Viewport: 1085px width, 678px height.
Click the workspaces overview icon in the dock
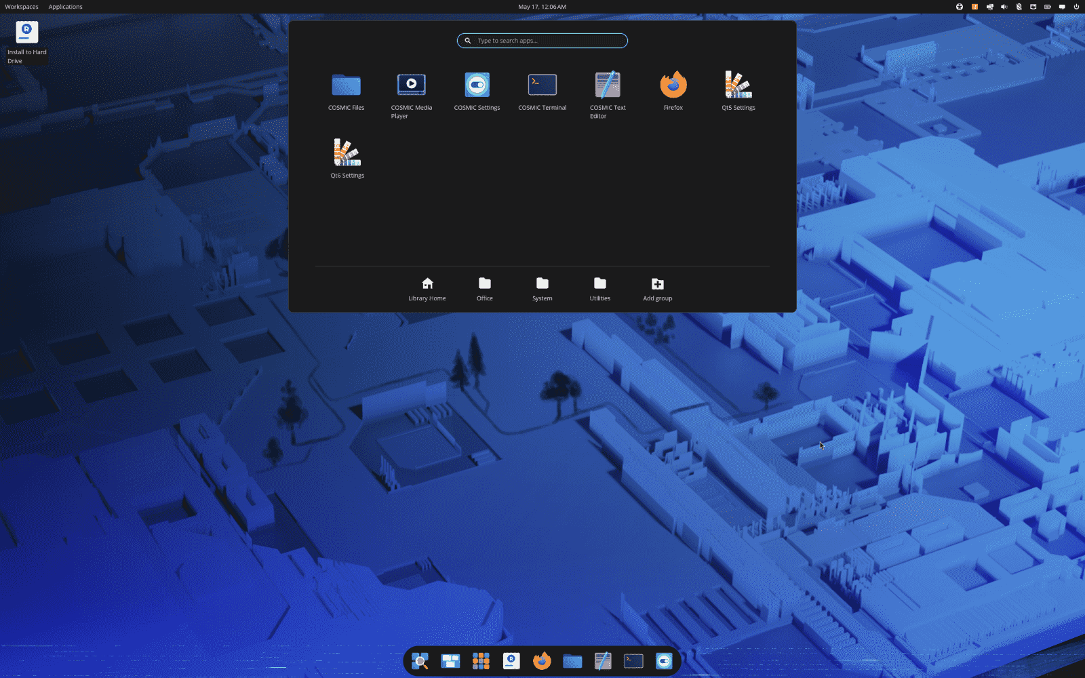[450, 661]
